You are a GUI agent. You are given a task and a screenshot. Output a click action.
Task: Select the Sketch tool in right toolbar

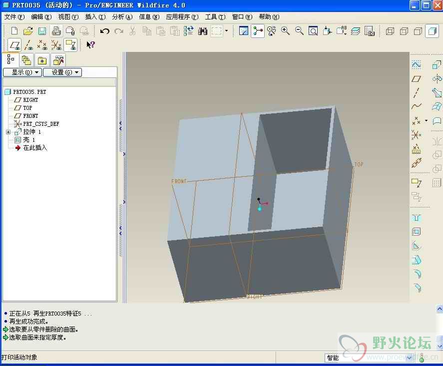click(x=416, y=65)
